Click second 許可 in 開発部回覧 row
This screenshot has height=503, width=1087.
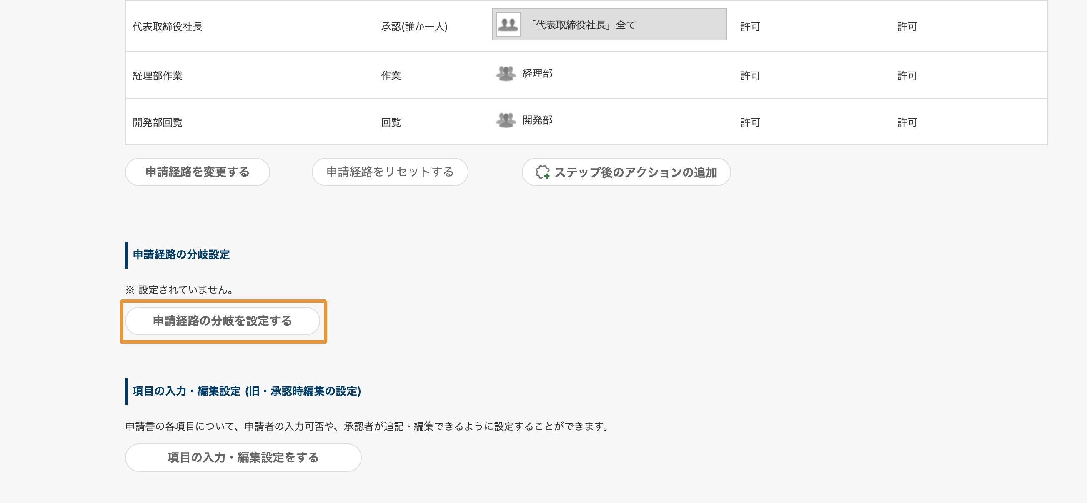tap(907, 123)
